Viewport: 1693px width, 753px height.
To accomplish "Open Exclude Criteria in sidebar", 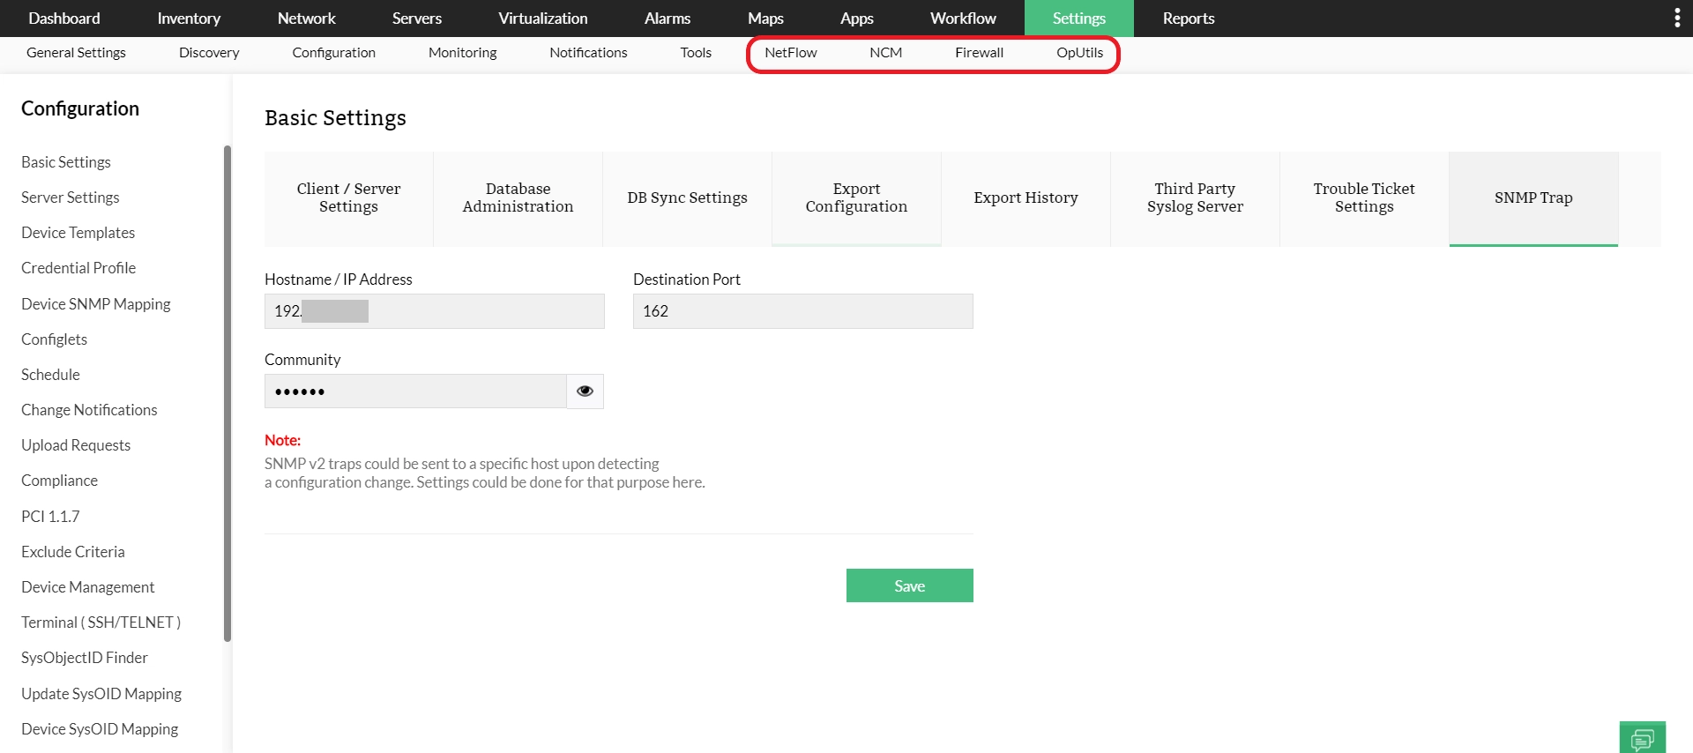I will tap(73, 552).
